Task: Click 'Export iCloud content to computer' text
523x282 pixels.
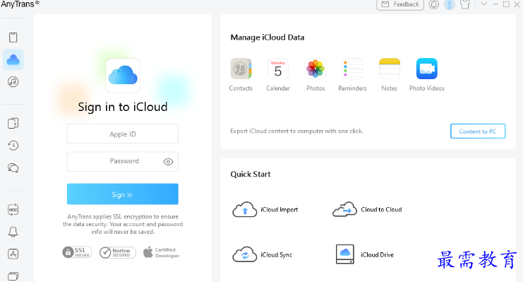Action: coord(296,131)
